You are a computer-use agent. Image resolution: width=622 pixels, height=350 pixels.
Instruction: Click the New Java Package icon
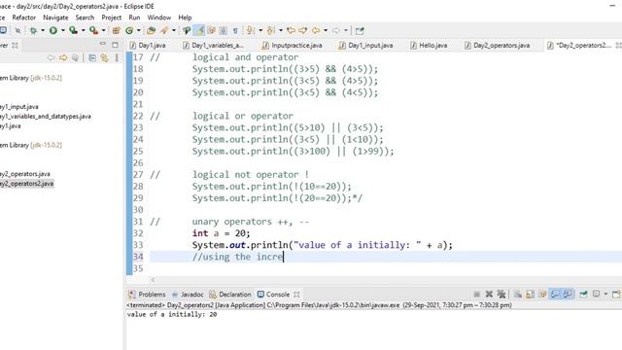tap(117, 30)
